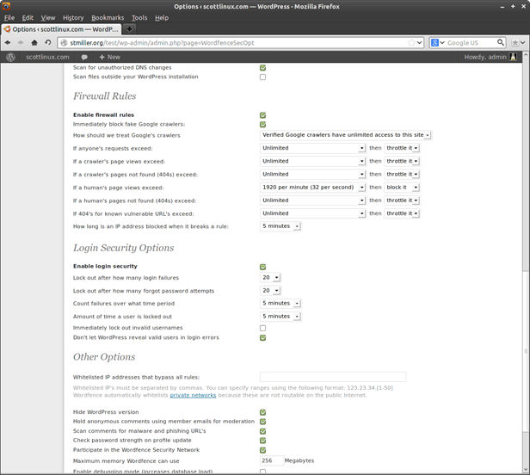Follow the private networks link
The height and width of the screenshot is (475, 530).
point(193,395)
